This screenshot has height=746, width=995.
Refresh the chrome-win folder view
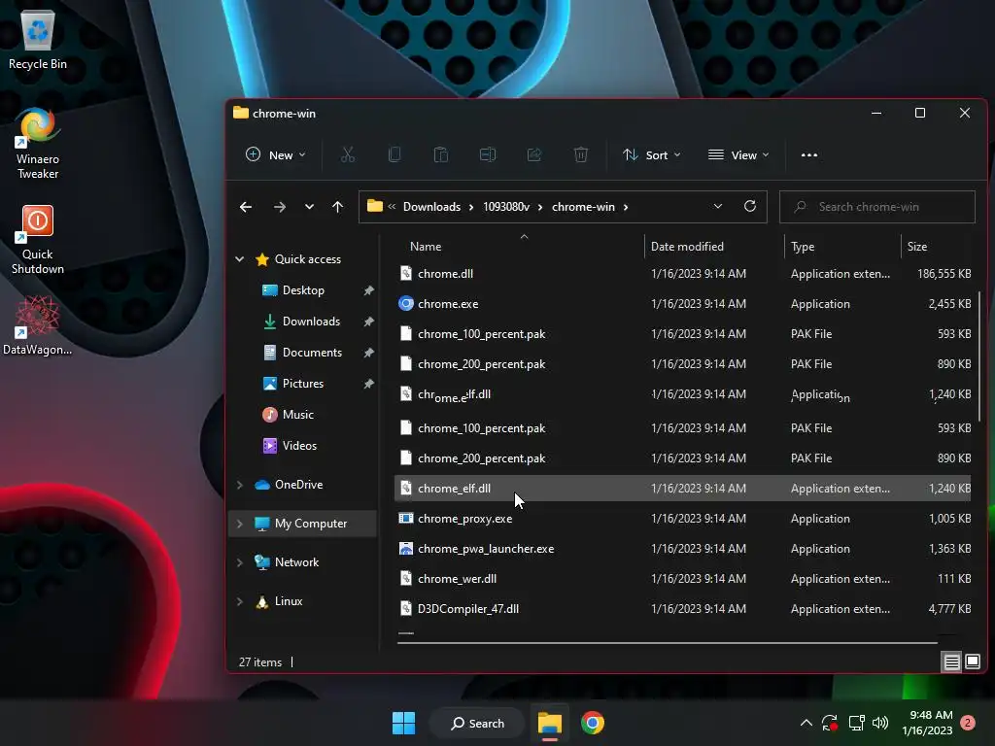pyautogui.click(x=750, y=207)
